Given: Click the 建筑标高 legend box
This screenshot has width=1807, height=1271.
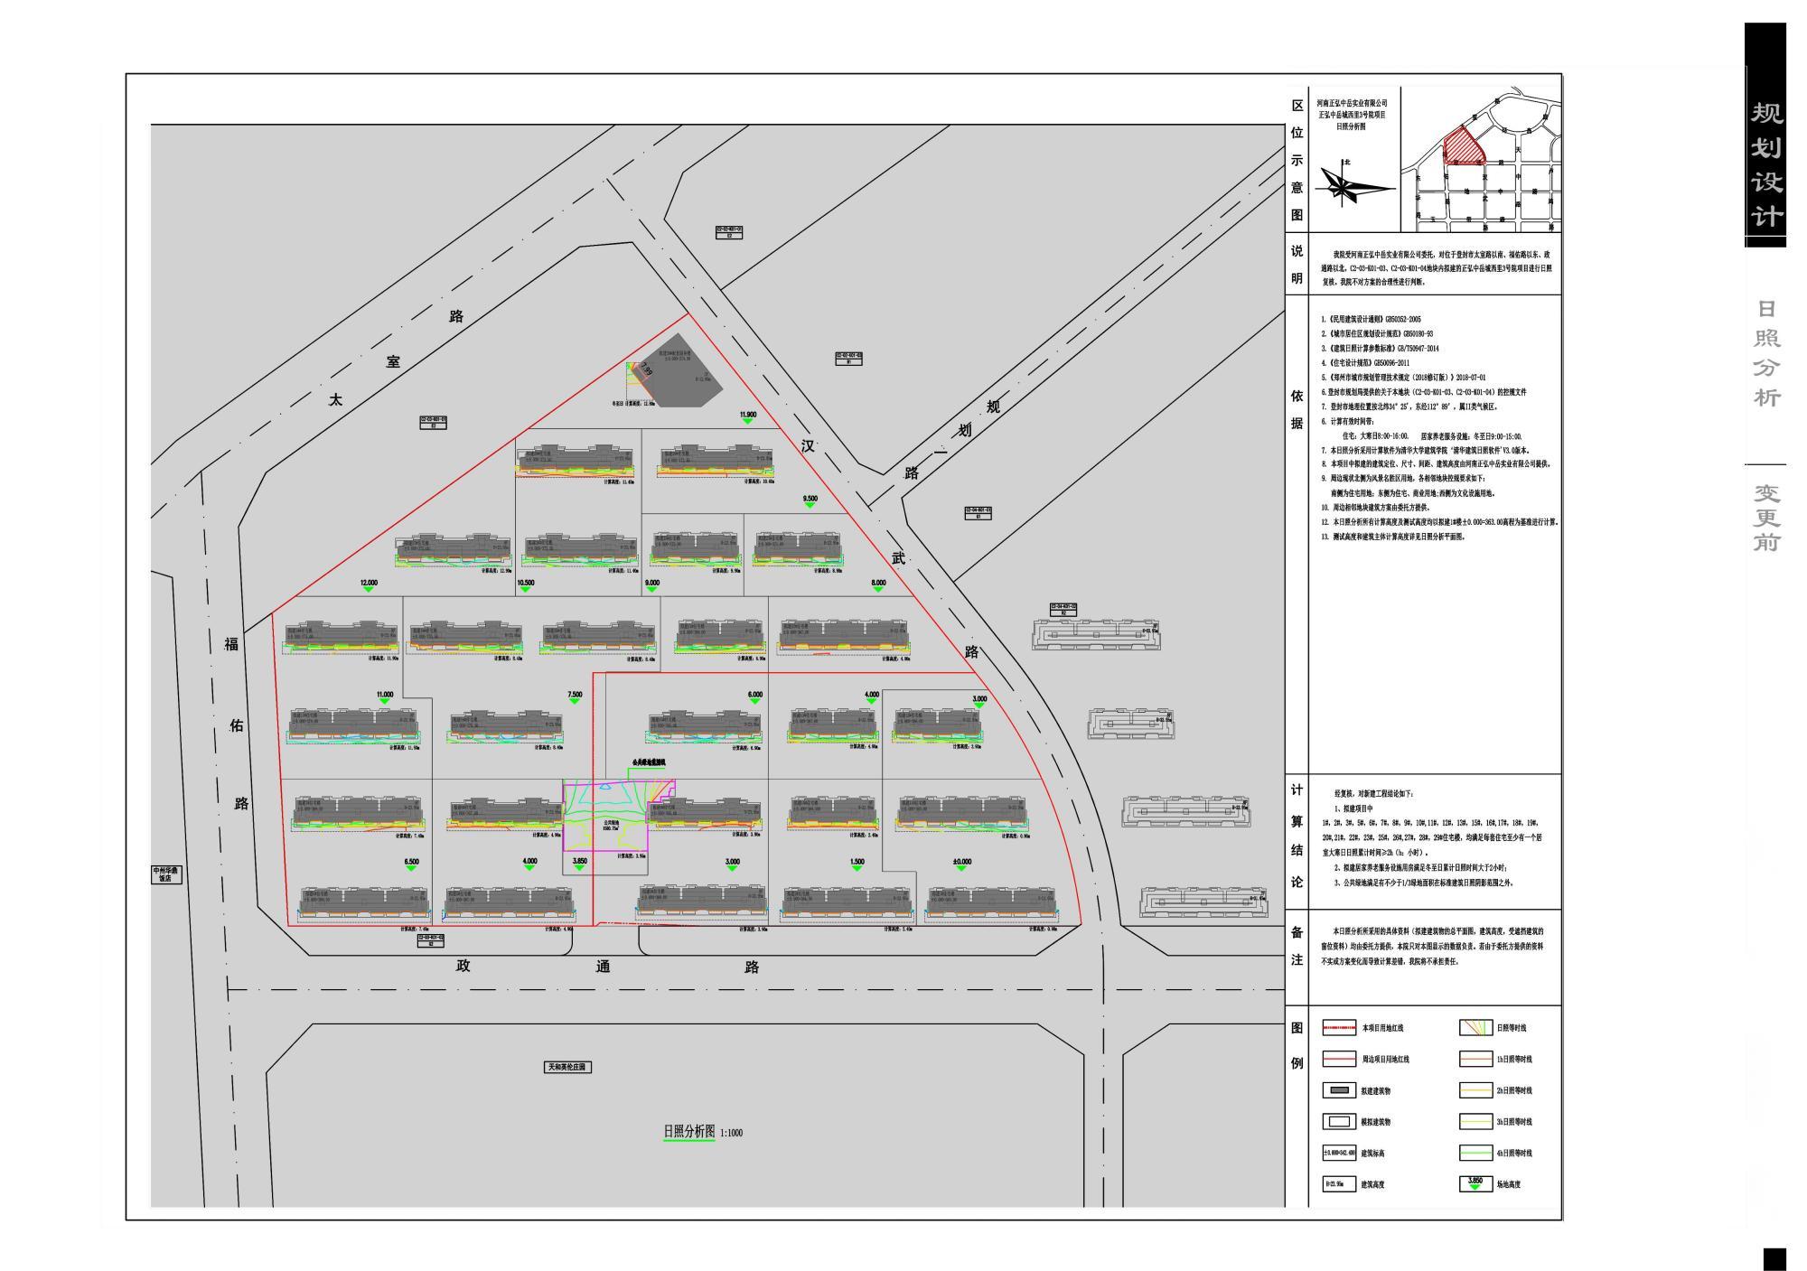Looking at the screenshot, I should pyautogui.click(x=1338, y=1154).
